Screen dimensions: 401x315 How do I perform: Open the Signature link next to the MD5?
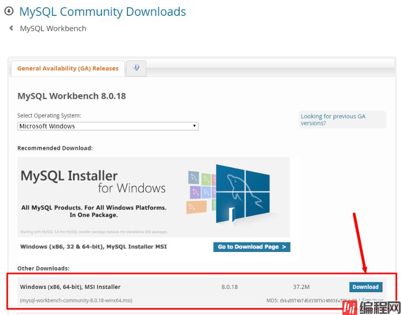click(x=373, y=300)
